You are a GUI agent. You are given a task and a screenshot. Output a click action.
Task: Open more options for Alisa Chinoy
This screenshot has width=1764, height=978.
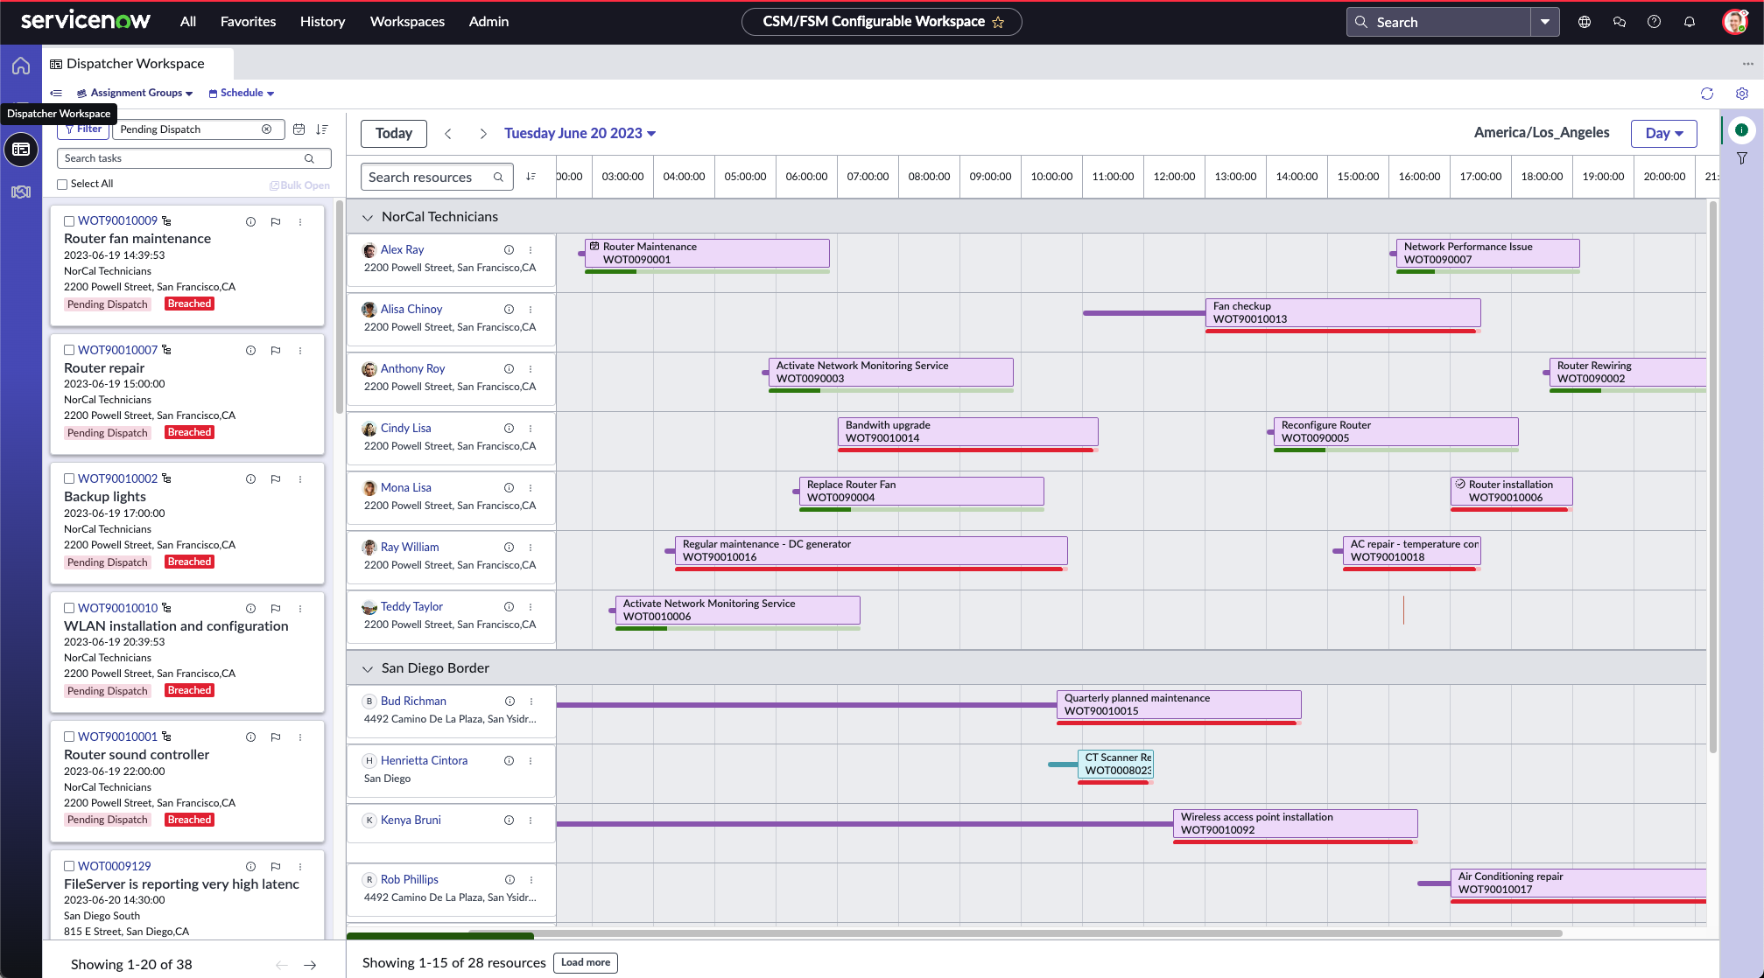point(531,310)
